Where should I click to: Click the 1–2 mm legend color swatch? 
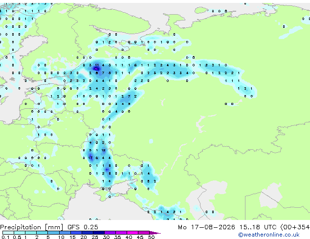tap(31, 233)
